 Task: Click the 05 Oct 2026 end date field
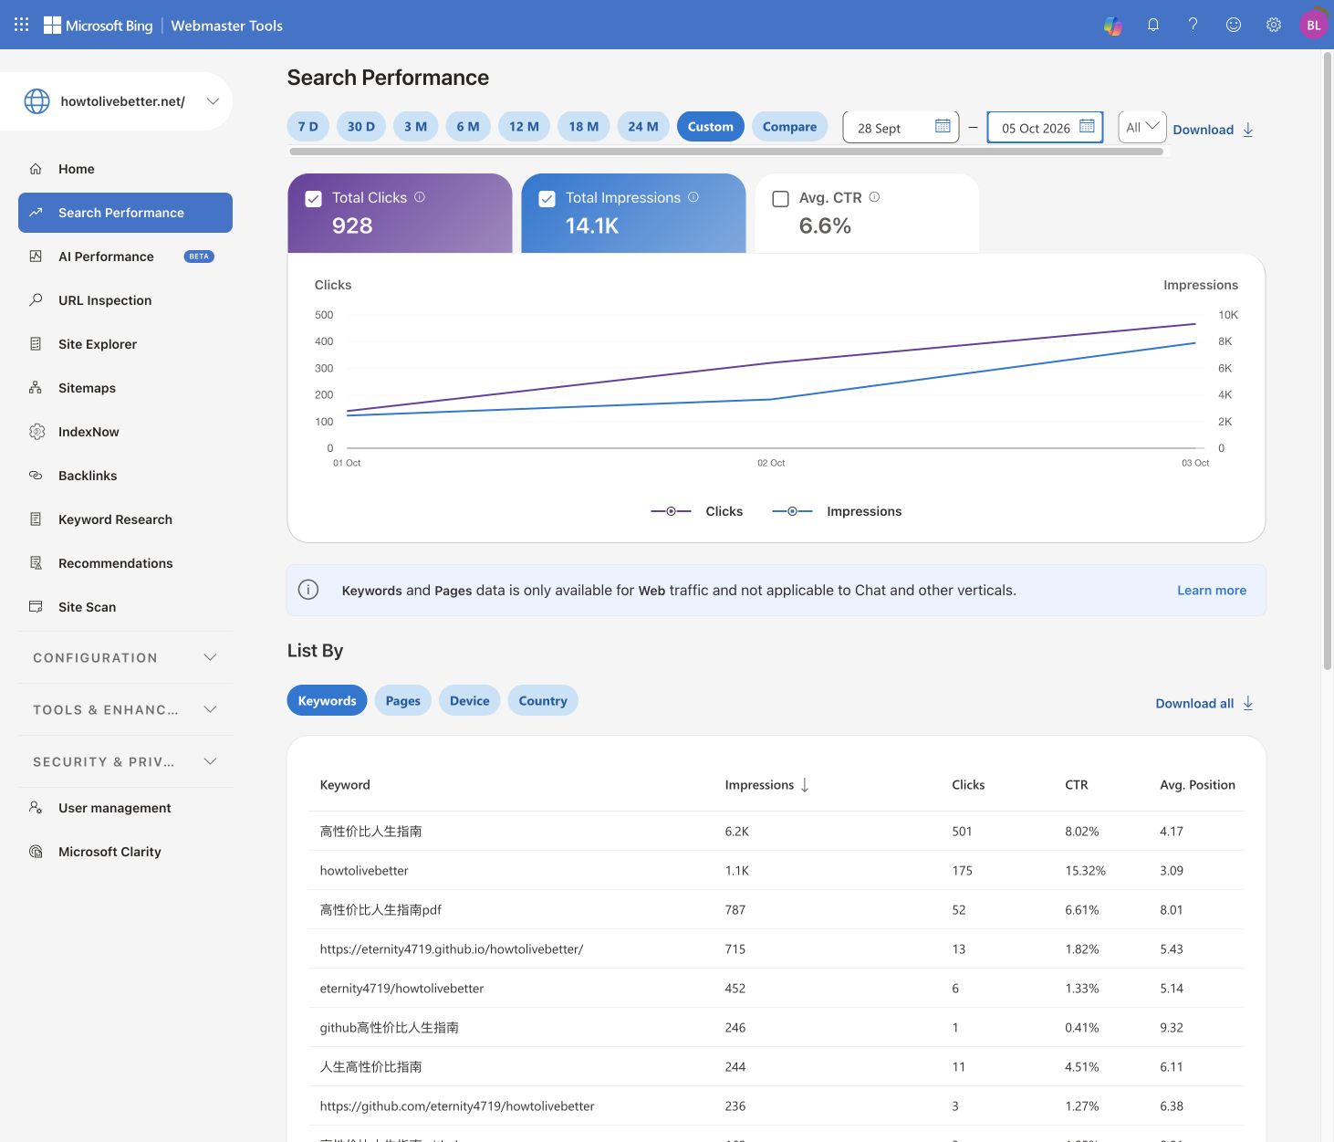click(1046, 127)
